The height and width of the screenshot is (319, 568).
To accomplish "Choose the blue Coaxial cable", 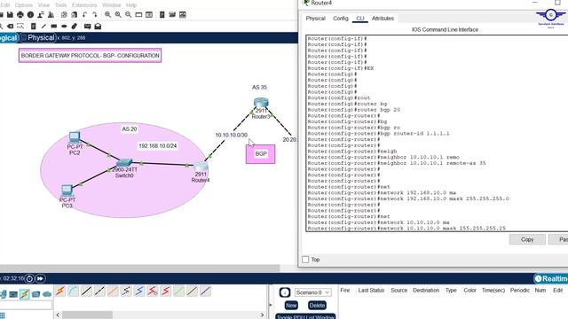I will pyautogui.click(x=139, y=292).
